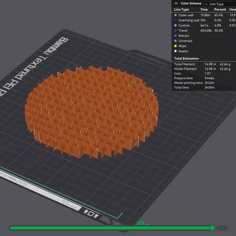Viewport: 236px width, 236px height.
Task: Select the 2157 move number field
Action: click(x=222, y=228)
